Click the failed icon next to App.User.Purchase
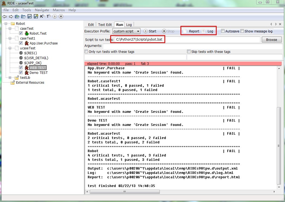The width and height of the screenshot is (285, 202). (x=27, y=43)
